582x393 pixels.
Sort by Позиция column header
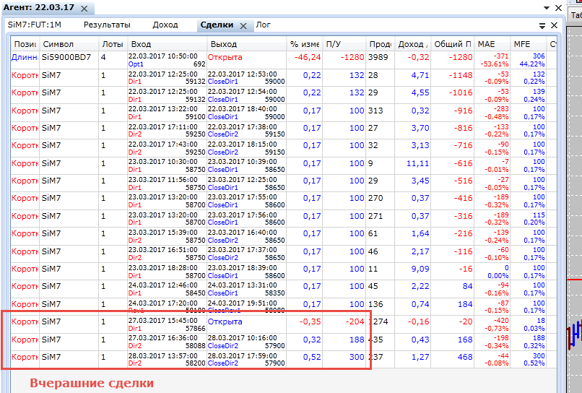[x=25, y=44]
